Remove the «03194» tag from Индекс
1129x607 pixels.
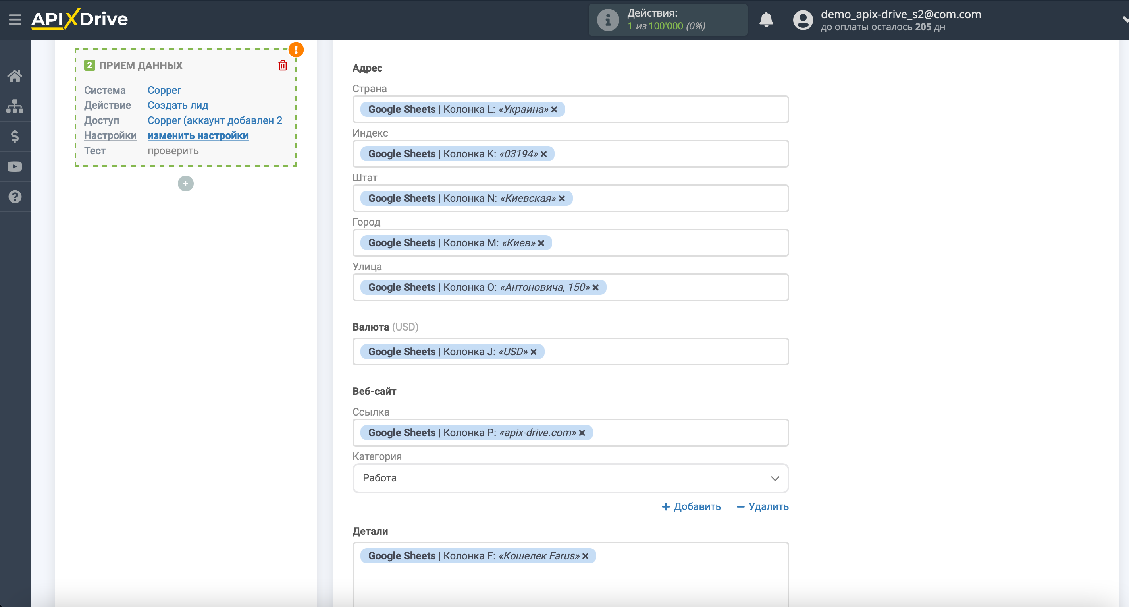(x=544, y=154)
